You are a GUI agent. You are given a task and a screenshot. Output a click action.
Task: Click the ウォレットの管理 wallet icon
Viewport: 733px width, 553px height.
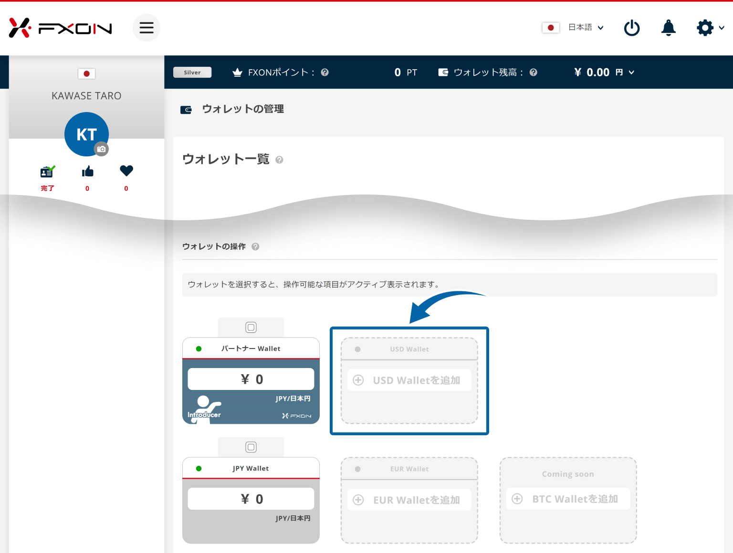pos(186,110)
